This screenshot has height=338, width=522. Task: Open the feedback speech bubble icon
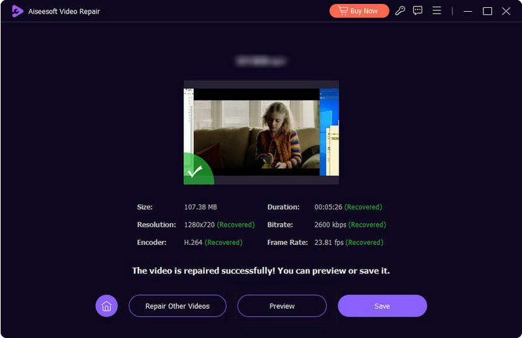point(418,11)
